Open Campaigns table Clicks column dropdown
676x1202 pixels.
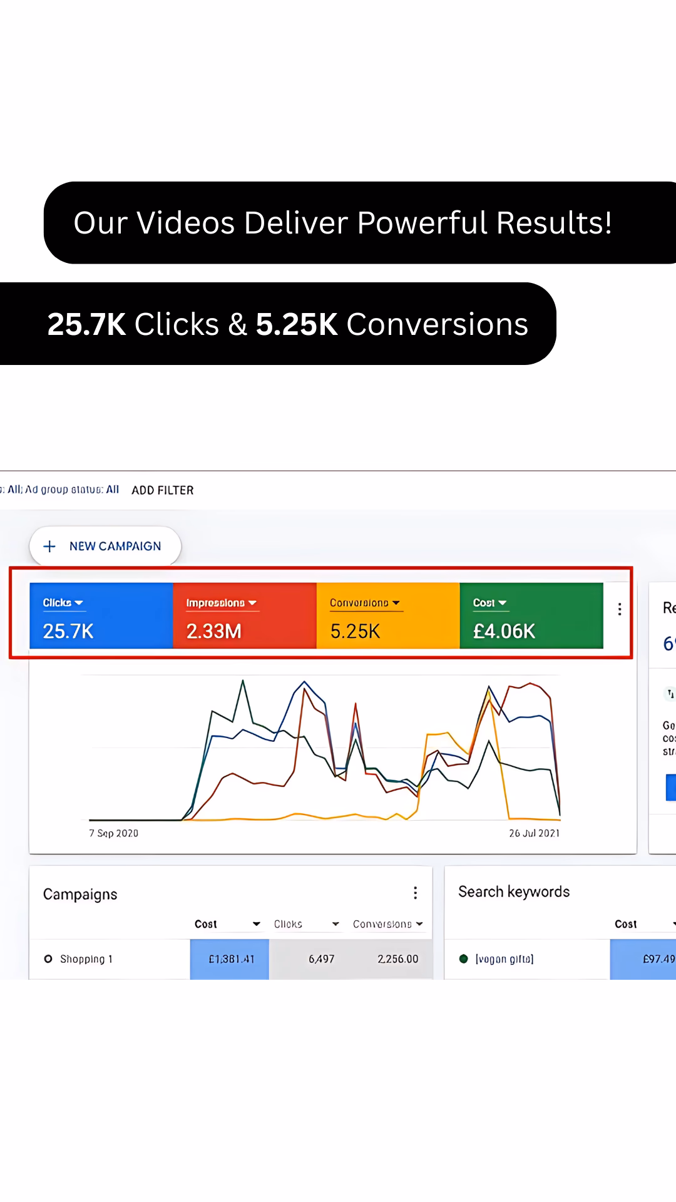(x=336, y=924)
